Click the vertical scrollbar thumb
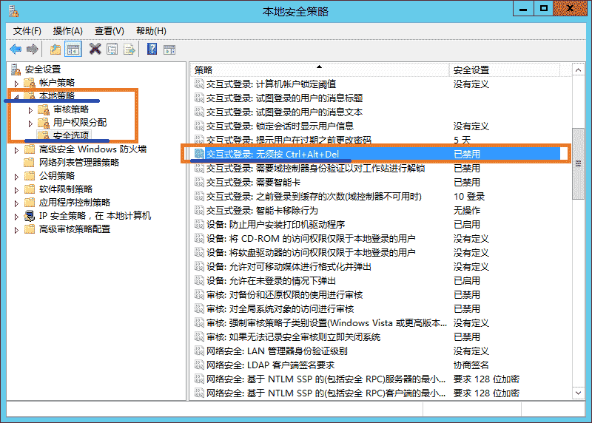Image resolution: width=592 pixels, height=423 pixels. pos(578,163)
